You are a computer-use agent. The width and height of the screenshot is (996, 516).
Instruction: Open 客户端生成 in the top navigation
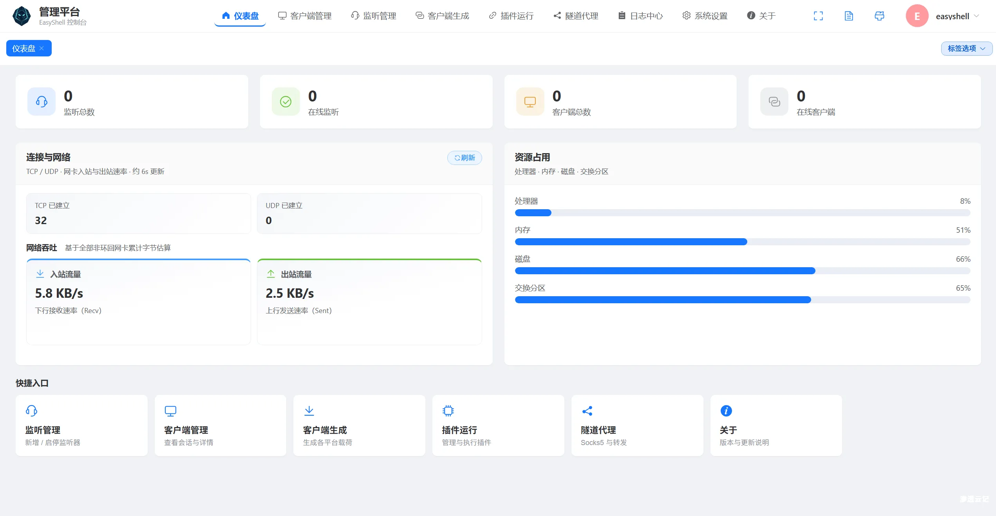442,16
